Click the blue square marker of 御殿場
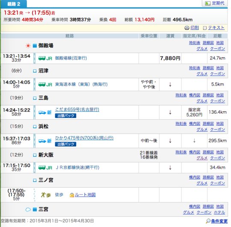 pos(35,46)
